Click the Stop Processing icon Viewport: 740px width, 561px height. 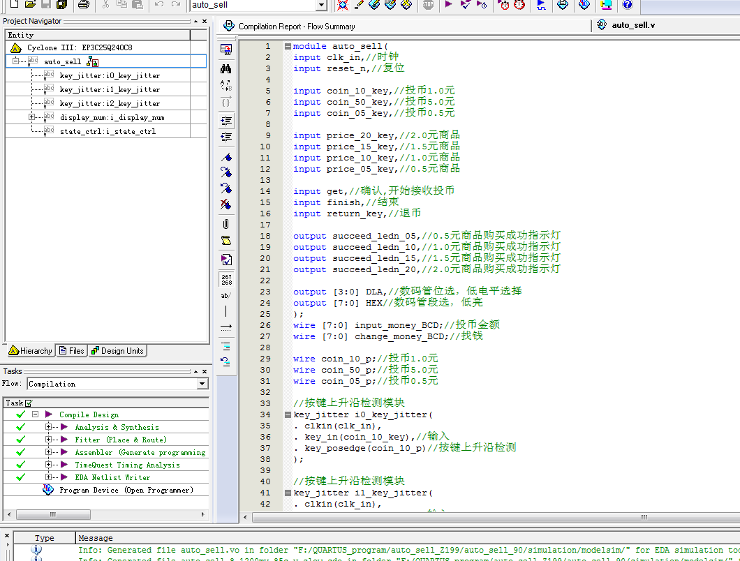click(x=428, y=5)
